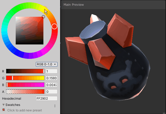
Task: Click the white hue handle on color wheel
Action: [x=54, y=26]
